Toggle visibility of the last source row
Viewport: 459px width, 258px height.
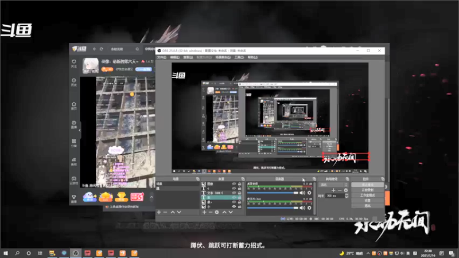234,206
